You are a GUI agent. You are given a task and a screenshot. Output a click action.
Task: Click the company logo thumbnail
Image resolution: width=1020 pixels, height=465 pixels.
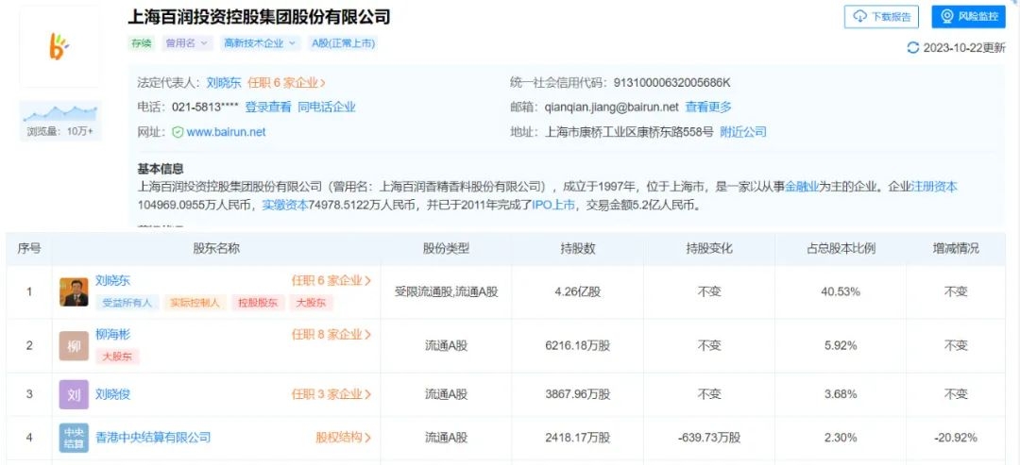pos(59,47)
